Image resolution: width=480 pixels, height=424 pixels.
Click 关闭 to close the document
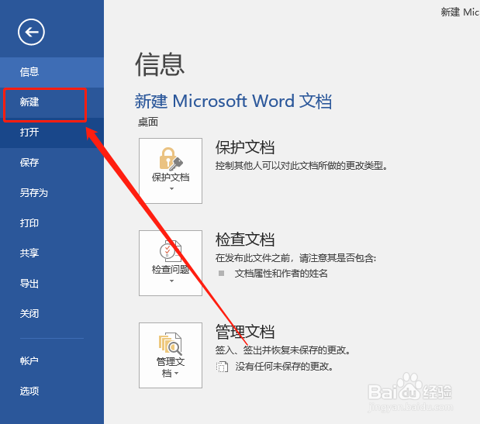point(52,314)
